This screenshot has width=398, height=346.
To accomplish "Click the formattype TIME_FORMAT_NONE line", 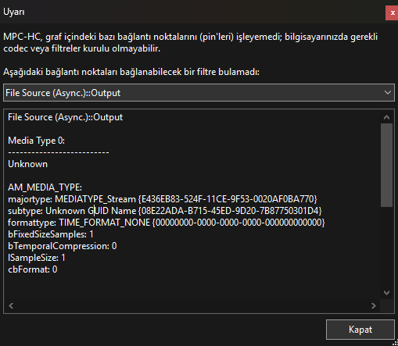I will click(167, 223).
